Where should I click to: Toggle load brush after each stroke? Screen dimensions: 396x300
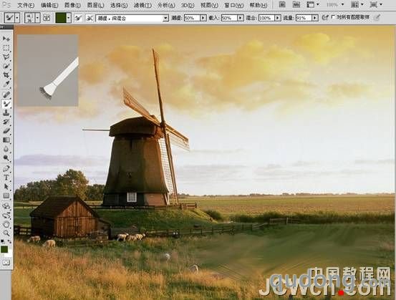(78, 18)
